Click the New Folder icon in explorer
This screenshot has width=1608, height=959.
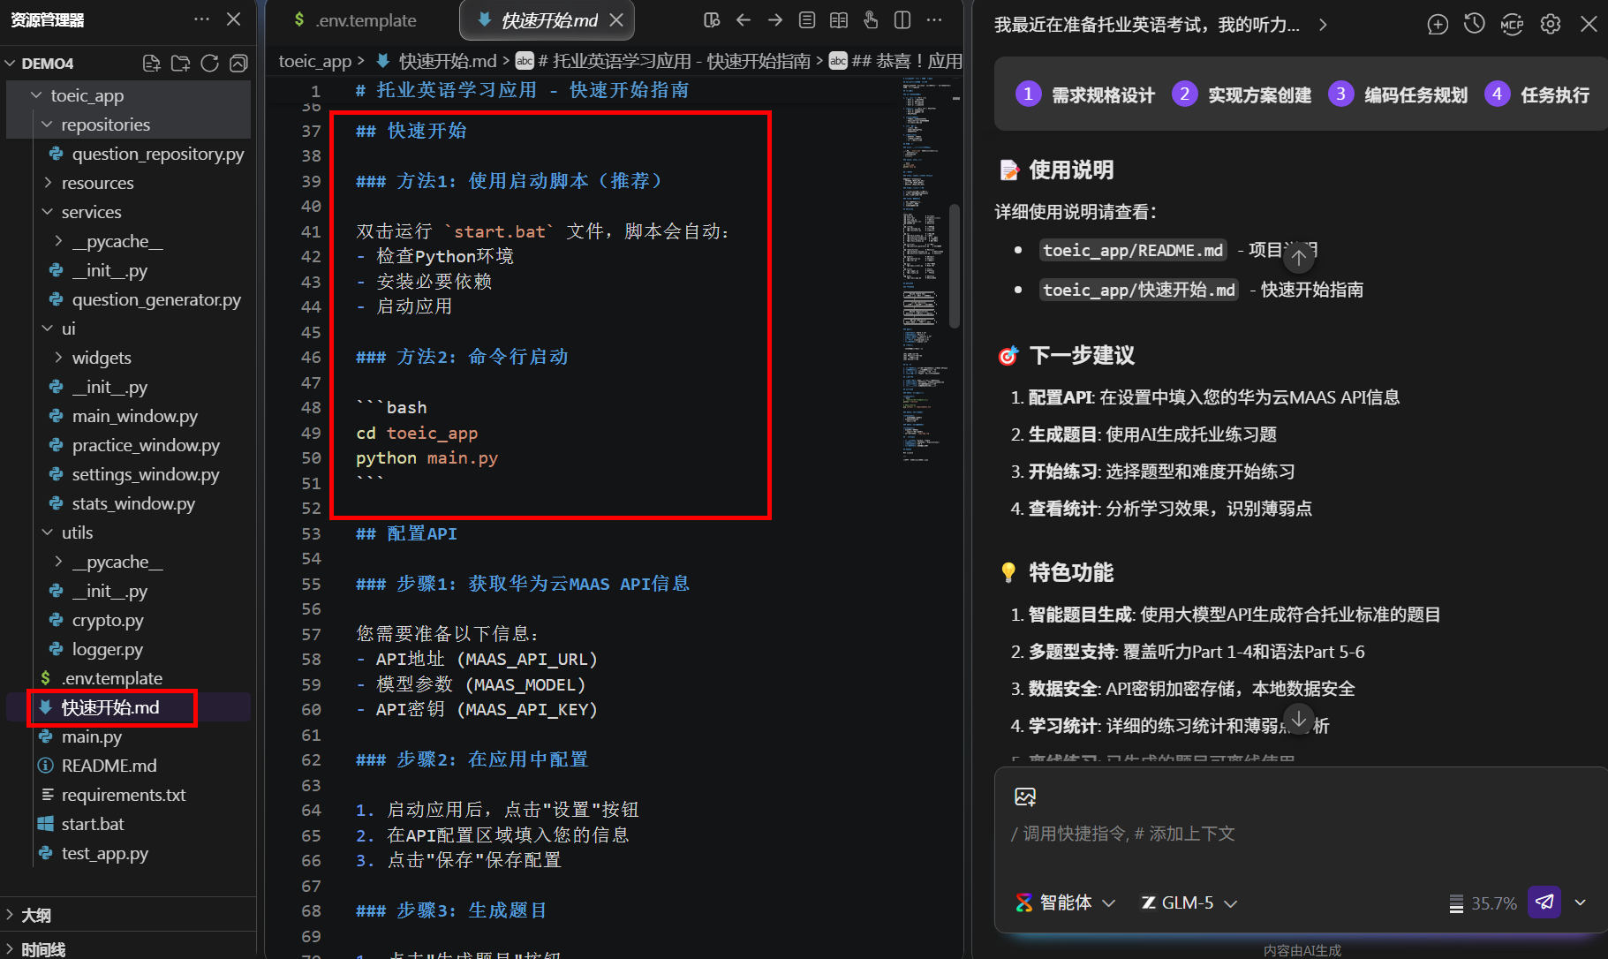(180, 64)
